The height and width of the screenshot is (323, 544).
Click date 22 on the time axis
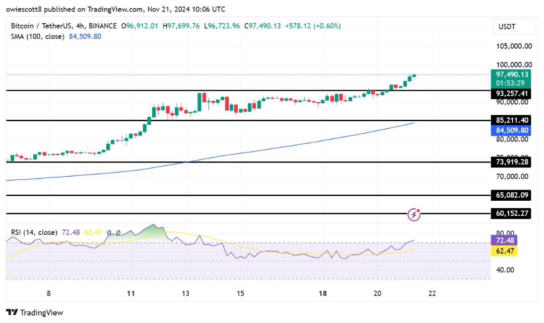pos(432,294)
